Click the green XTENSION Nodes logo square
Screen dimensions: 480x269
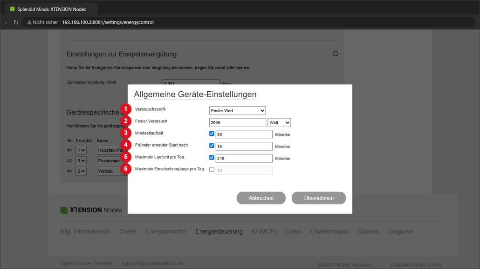(64, 210)
